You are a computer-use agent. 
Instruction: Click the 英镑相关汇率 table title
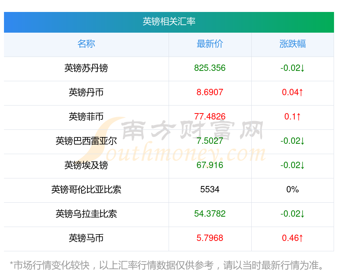169,22
